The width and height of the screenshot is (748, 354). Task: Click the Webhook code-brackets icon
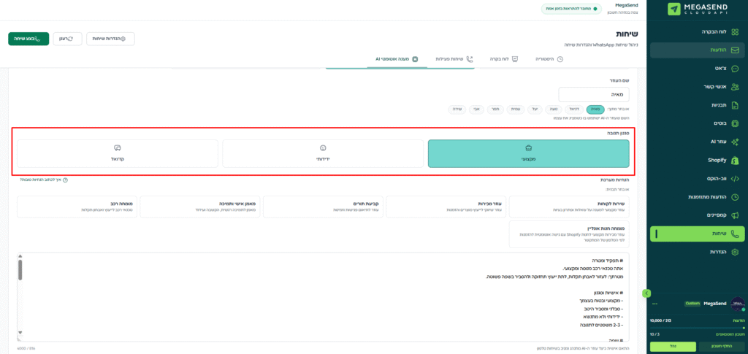[x=735, y=178]
